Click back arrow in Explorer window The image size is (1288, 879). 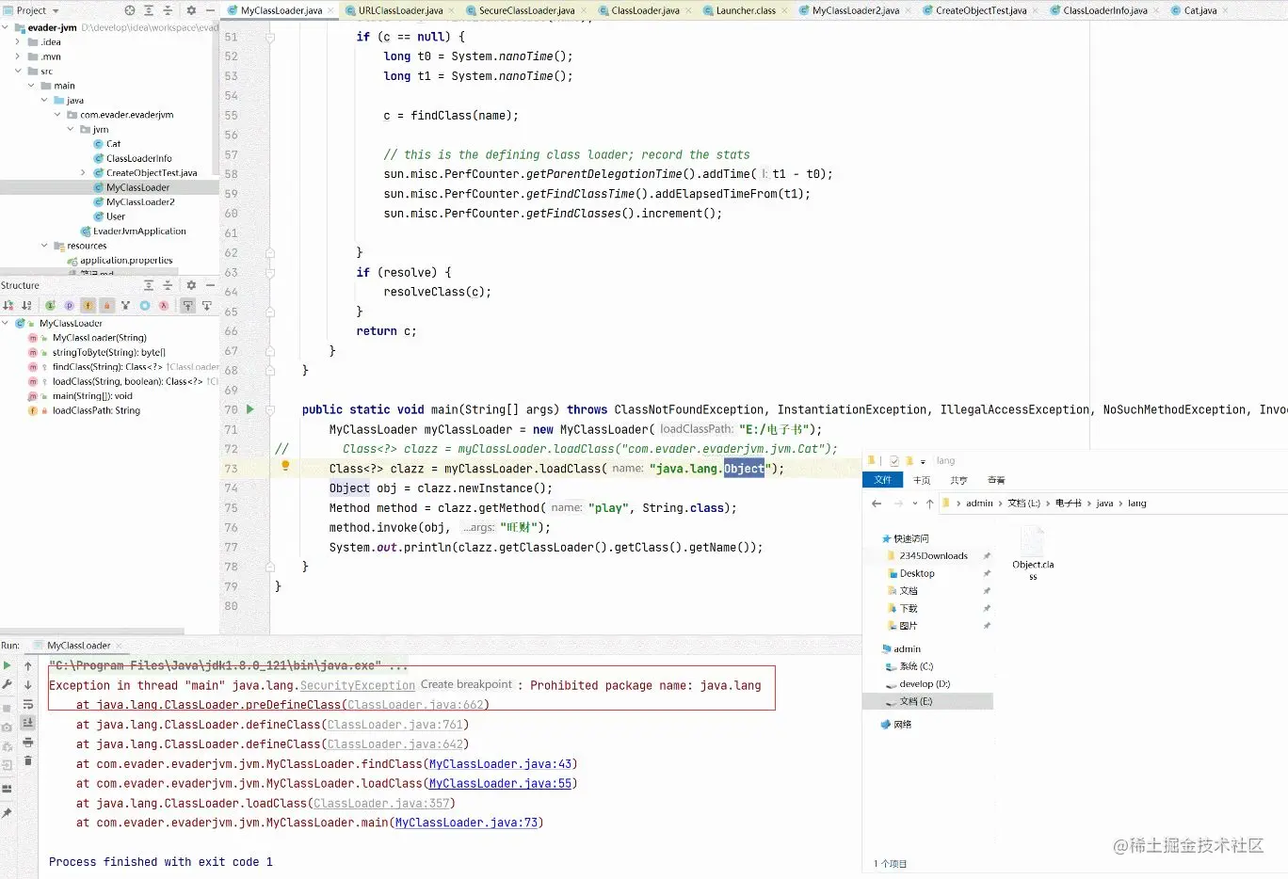[x=877, y=503]
